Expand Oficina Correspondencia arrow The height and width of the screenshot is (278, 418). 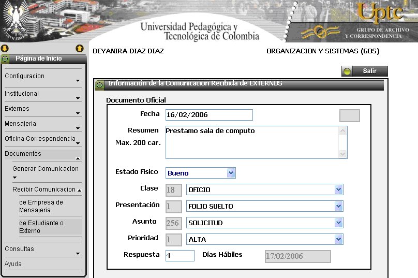click(78, 143)
